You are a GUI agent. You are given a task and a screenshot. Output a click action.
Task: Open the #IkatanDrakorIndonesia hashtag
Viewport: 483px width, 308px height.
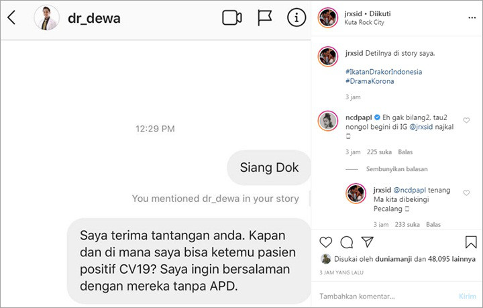coord(384,72)
